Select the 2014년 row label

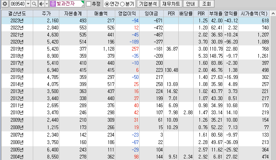click(x=17, y=84)
